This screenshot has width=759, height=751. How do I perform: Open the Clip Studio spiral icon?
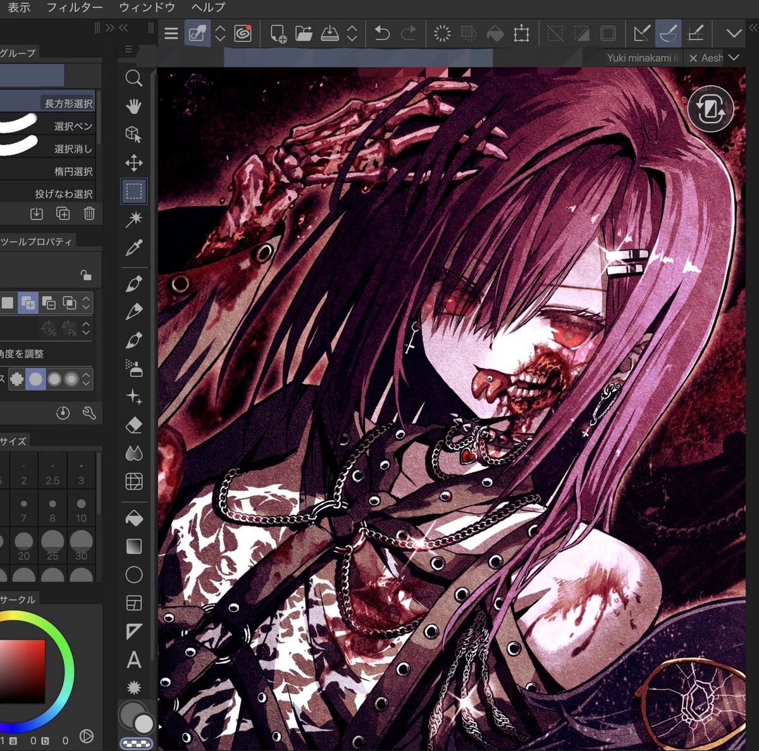click(x=243, y=33)
